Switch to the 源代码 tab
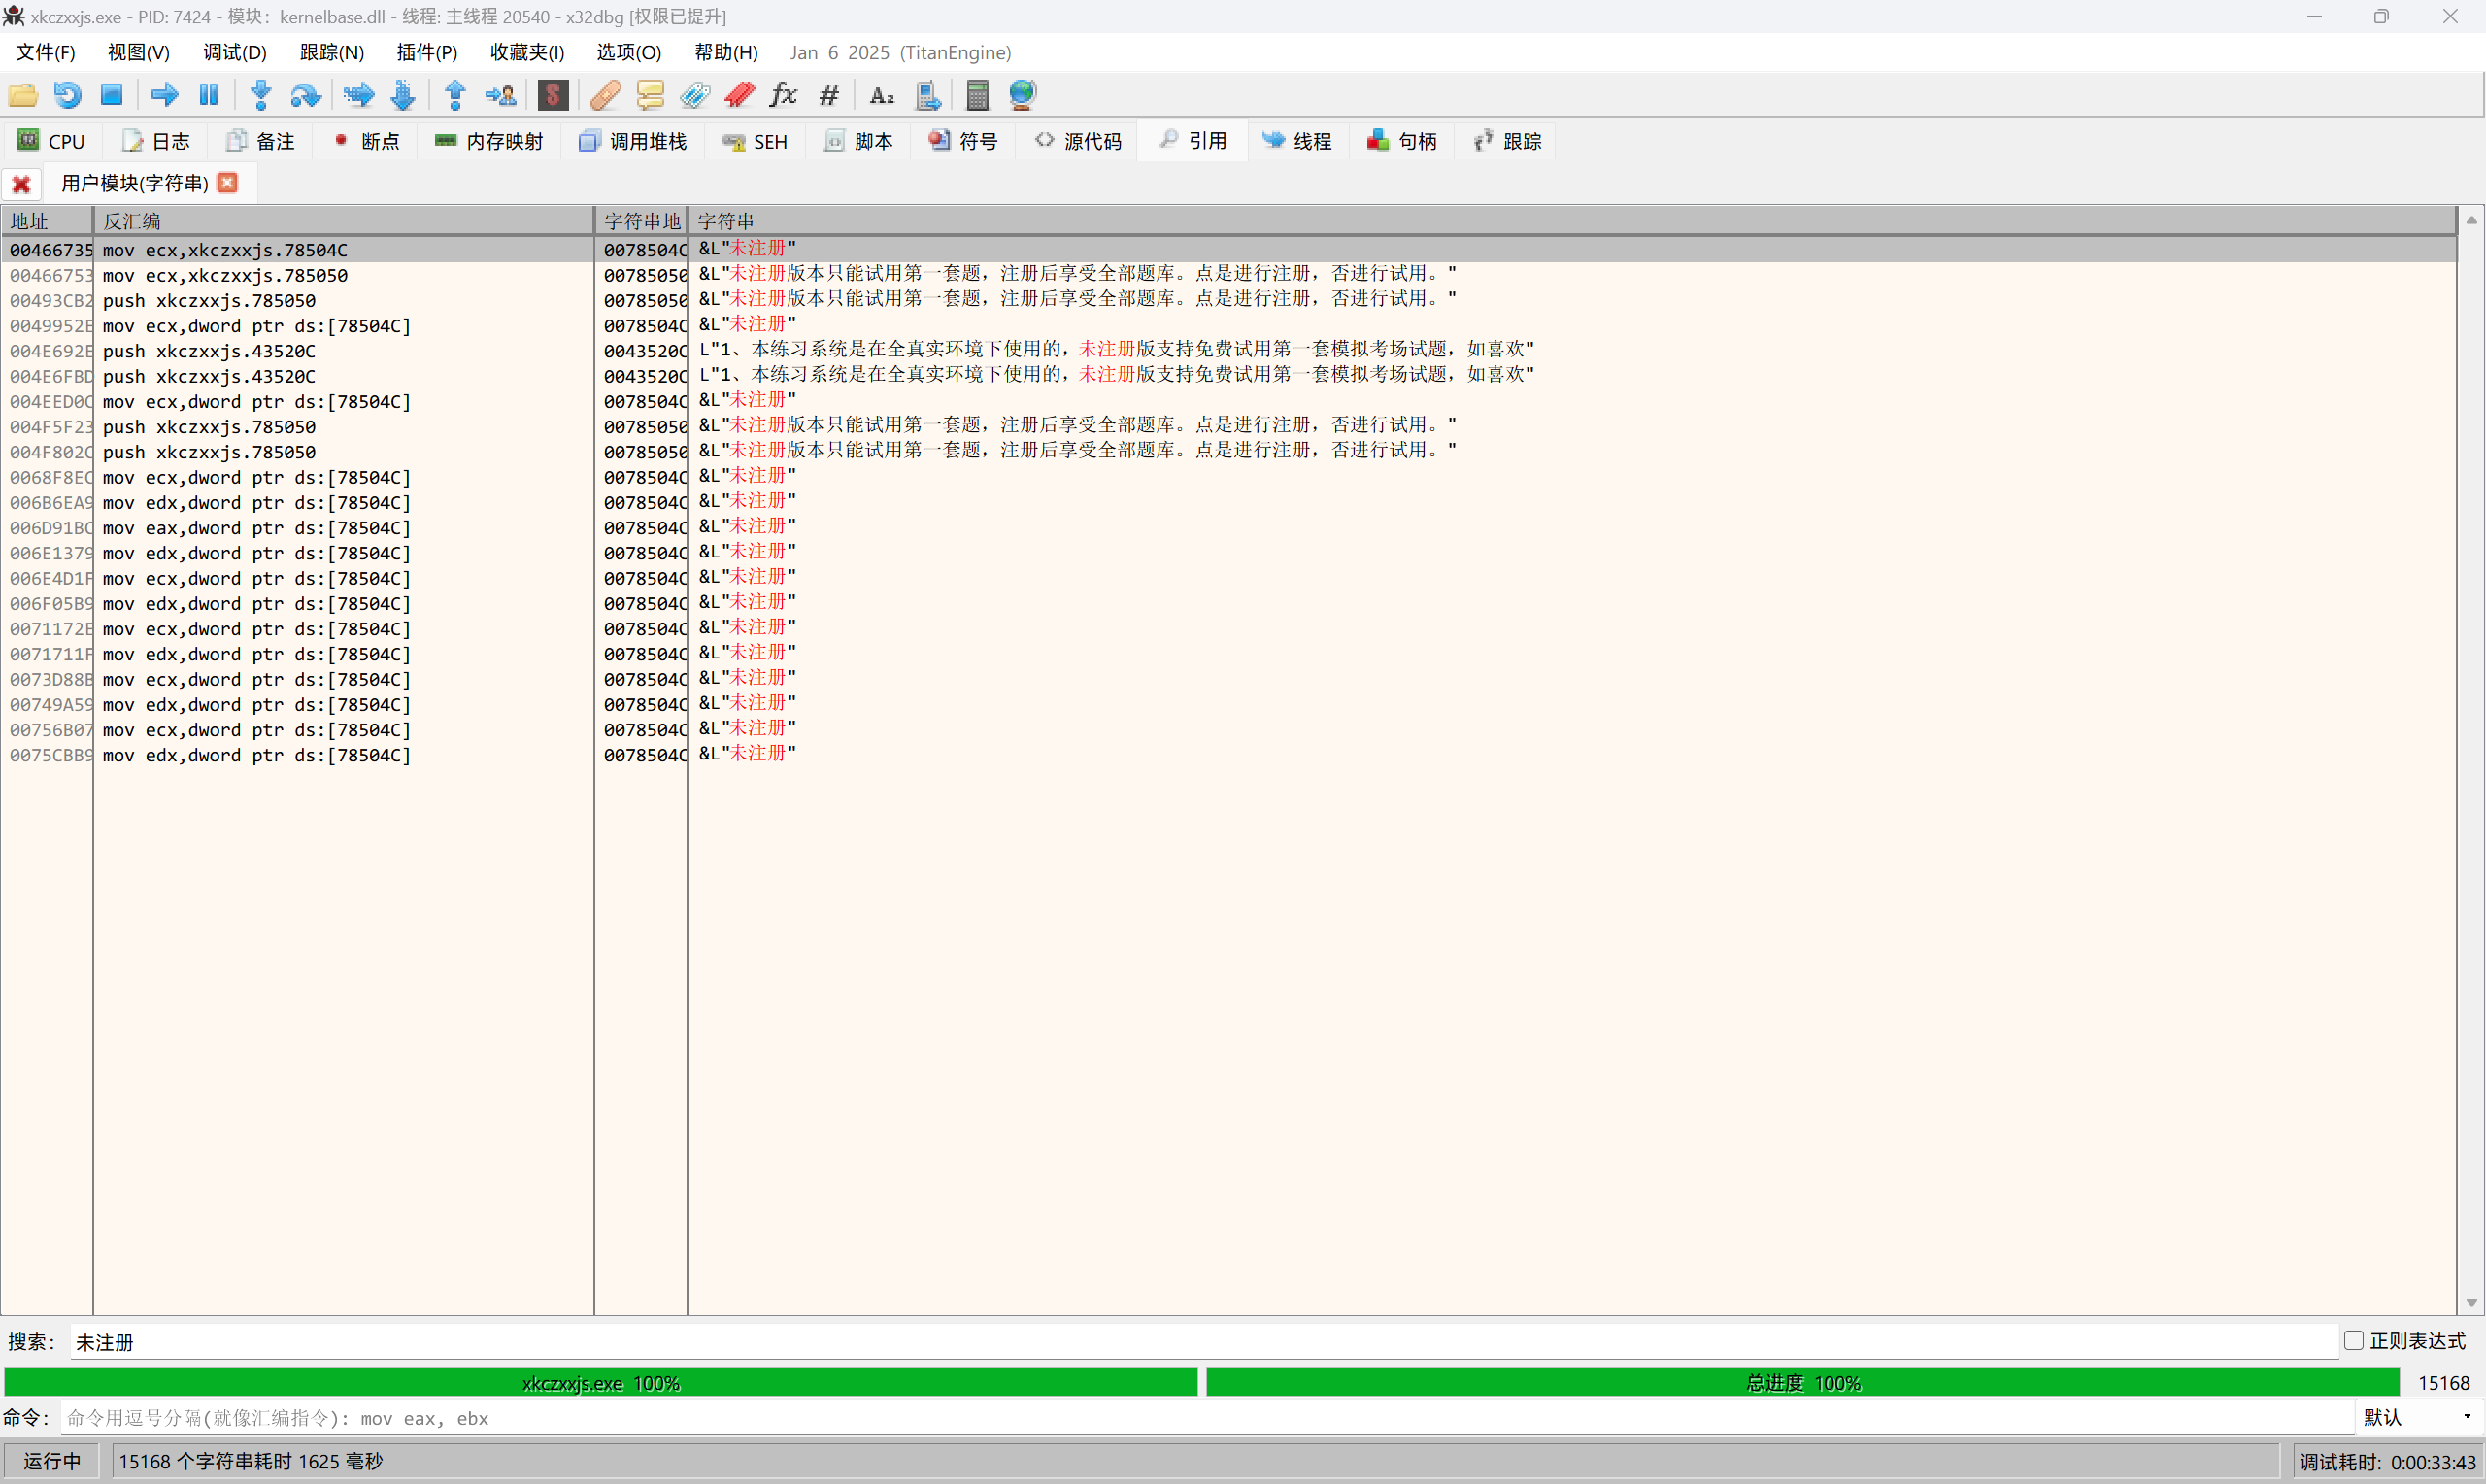This screenshot has height=1484, width=2486. [x=1078, y=141]
